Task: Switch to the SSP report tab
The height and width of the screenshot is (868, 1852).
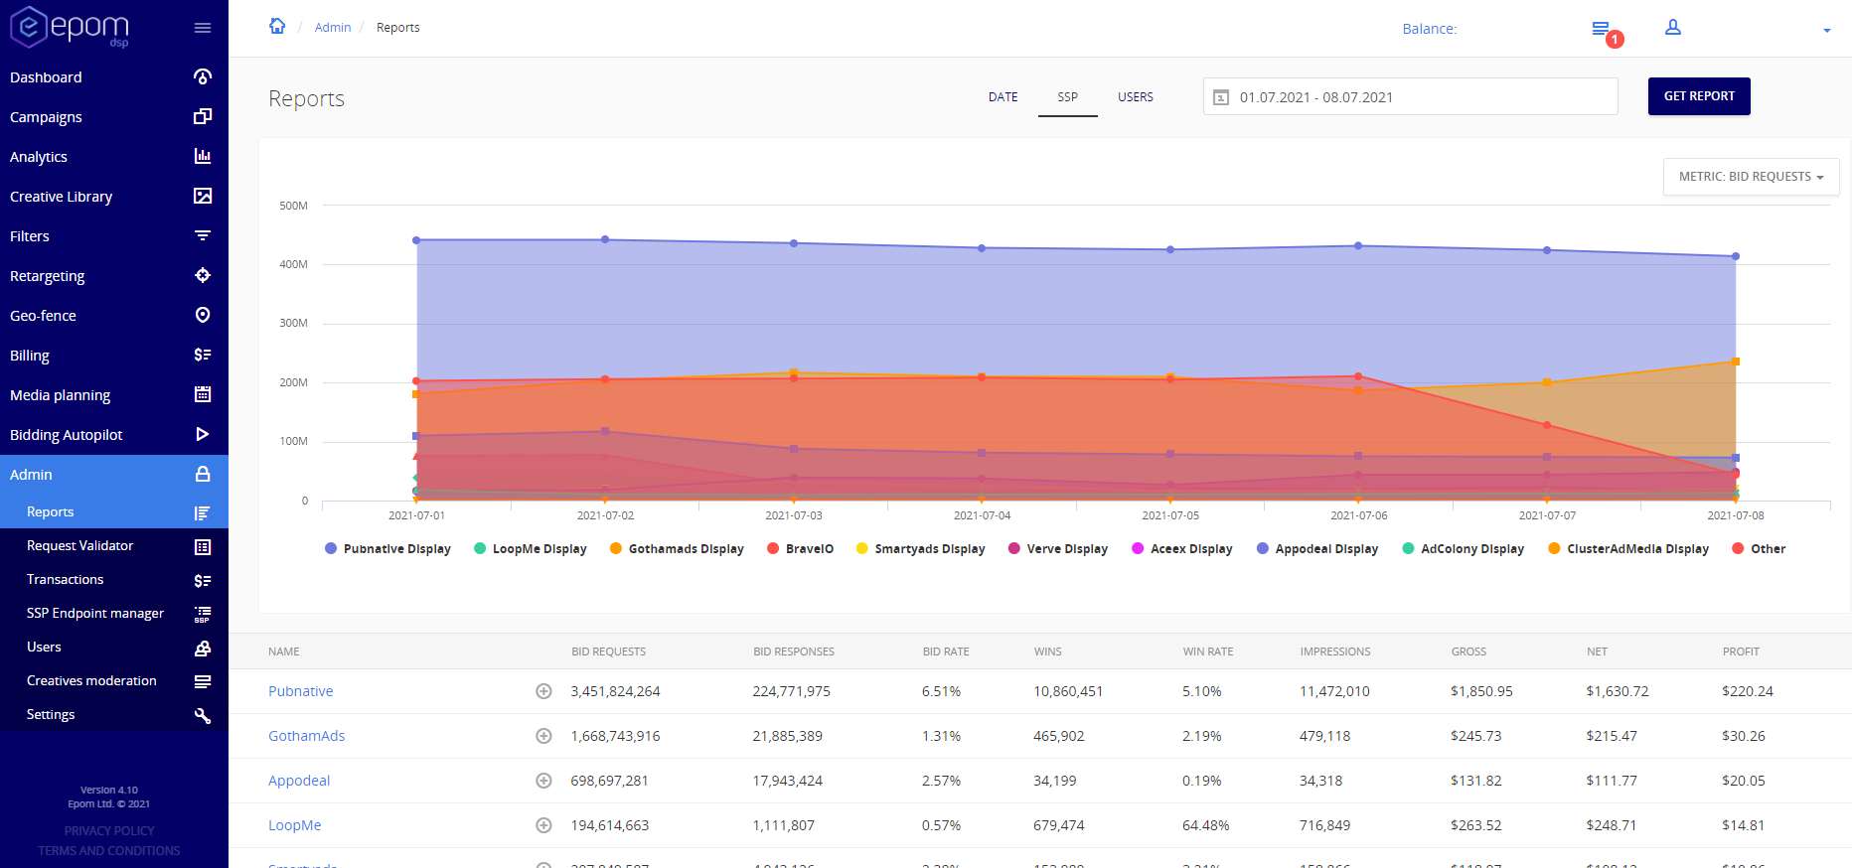Action: (x=1067, y=97)
